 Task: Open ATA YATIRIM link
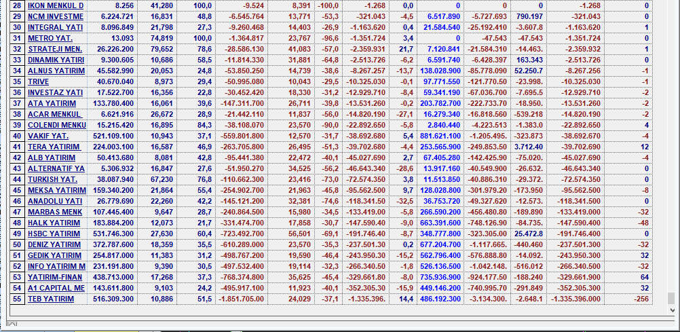click(52, 103)
